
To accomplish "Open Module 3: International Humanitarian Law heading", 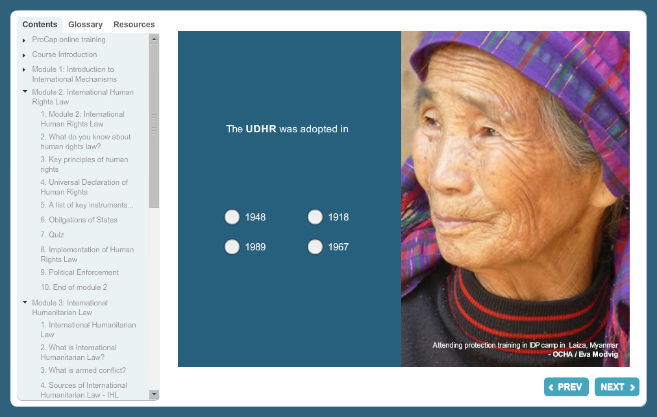I will pyautogui.click(x=69, y=307).
